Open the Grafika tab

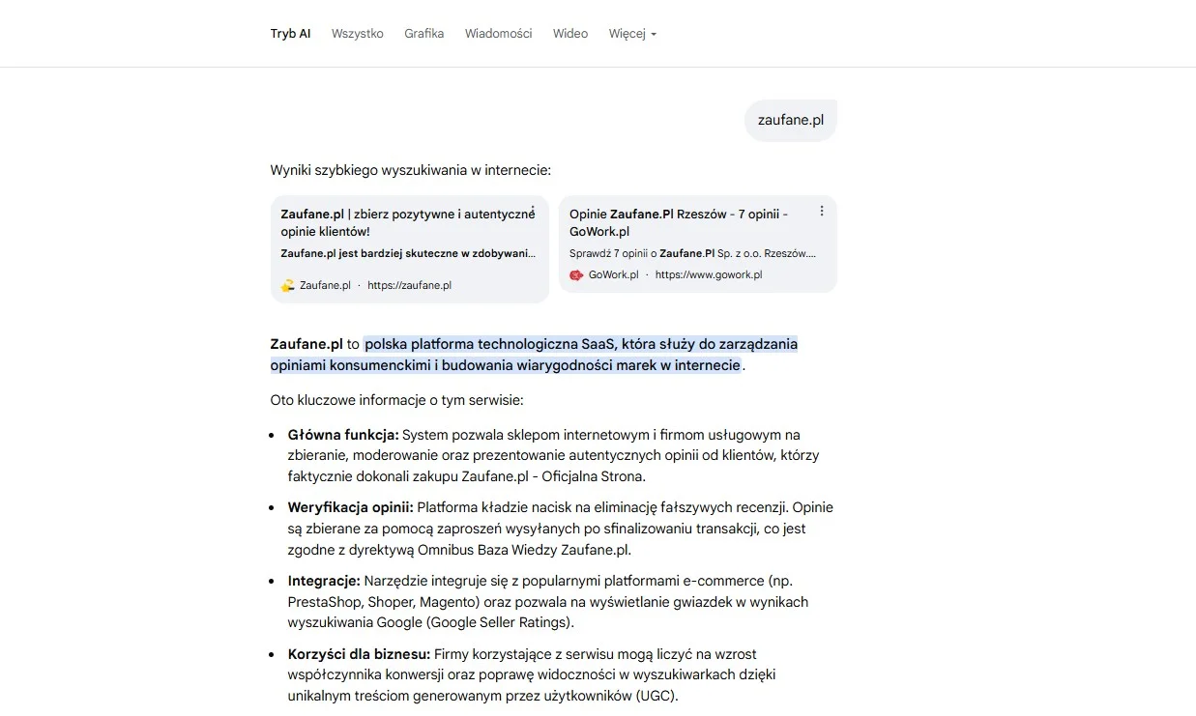click(x=423, y=34)
